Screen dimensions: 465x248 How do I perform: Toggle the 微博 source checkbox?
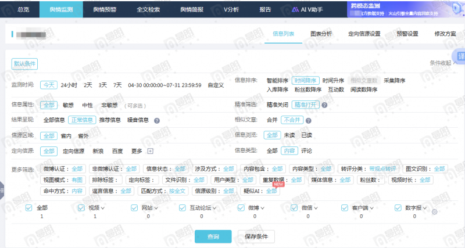coord(241,208)
